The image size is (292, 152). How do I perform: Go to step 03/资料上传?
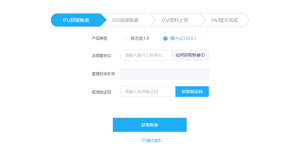point(175,20)
